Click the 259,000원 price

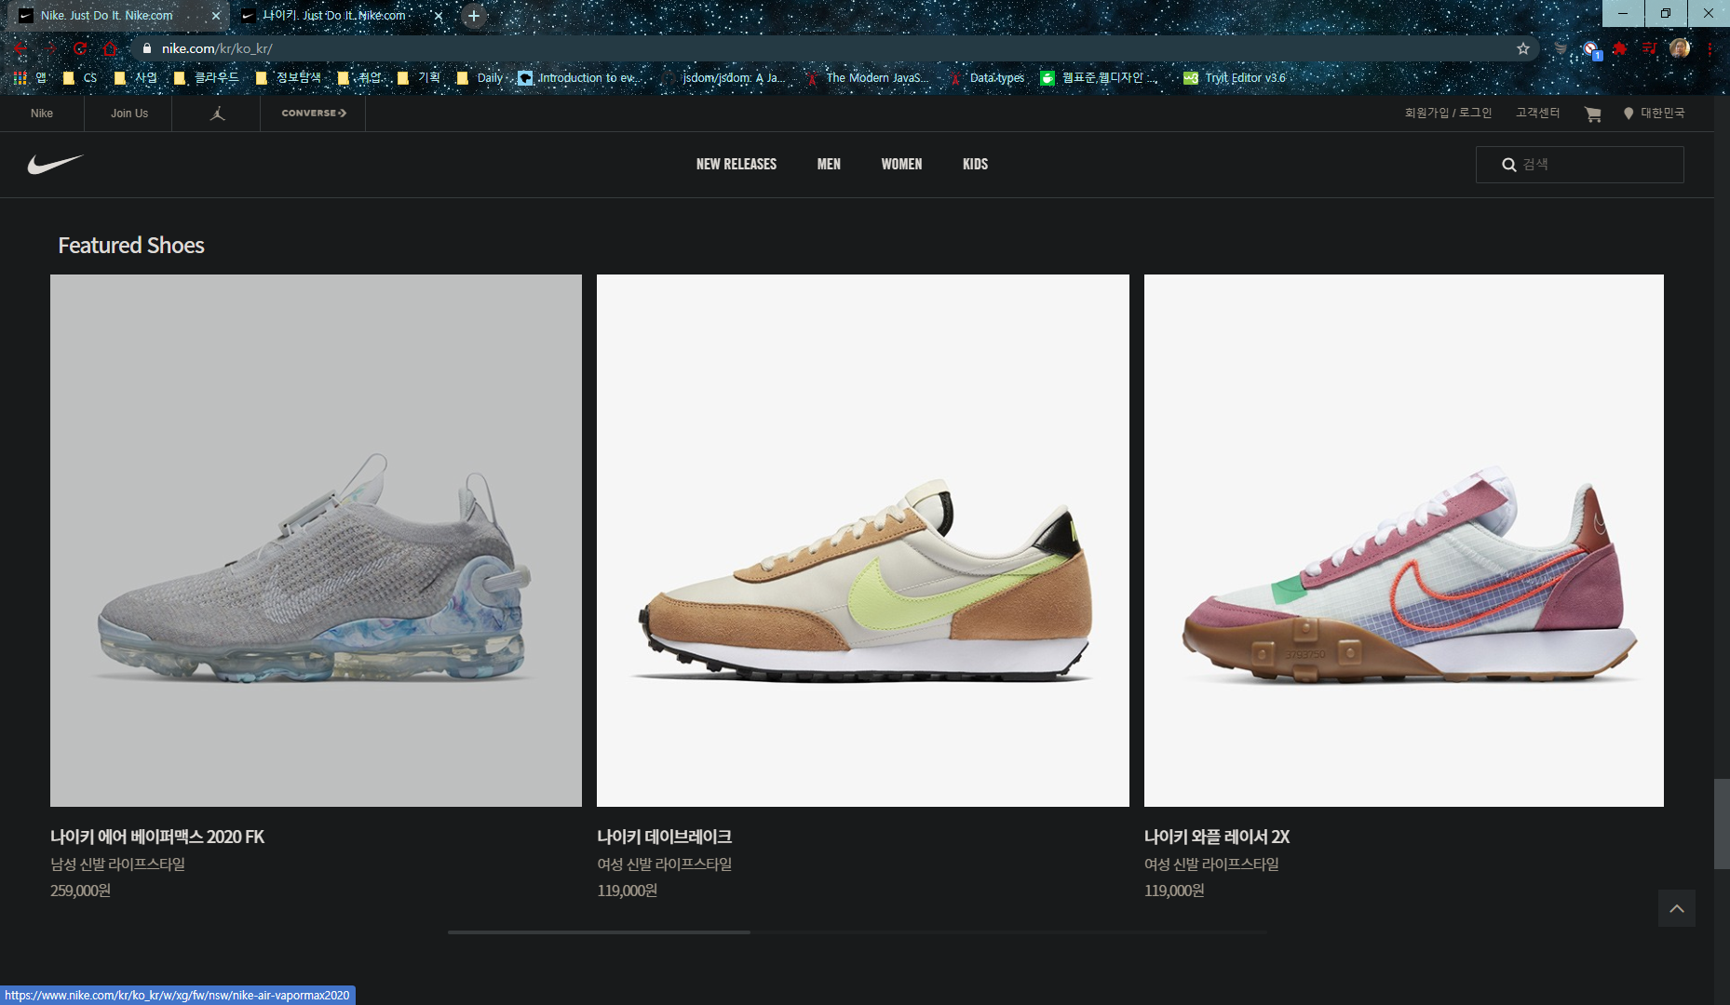(80, 891)
